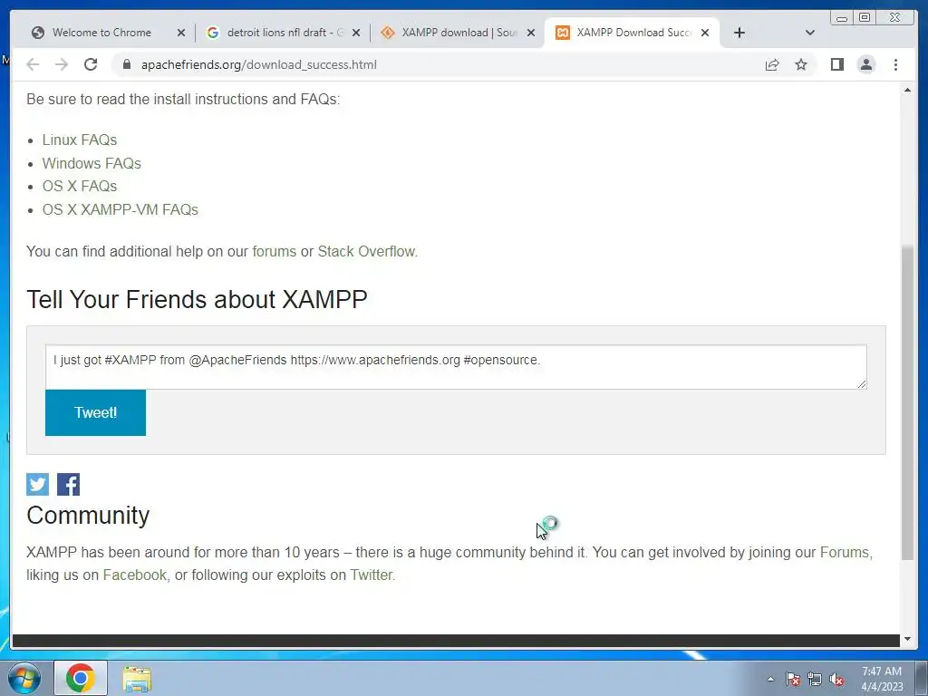928x696 pixels.
Task: Open a new tab with plus button
Action: click(739, 33)
